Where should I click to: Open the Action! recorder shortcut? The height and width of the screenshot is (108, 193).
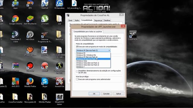45,67
